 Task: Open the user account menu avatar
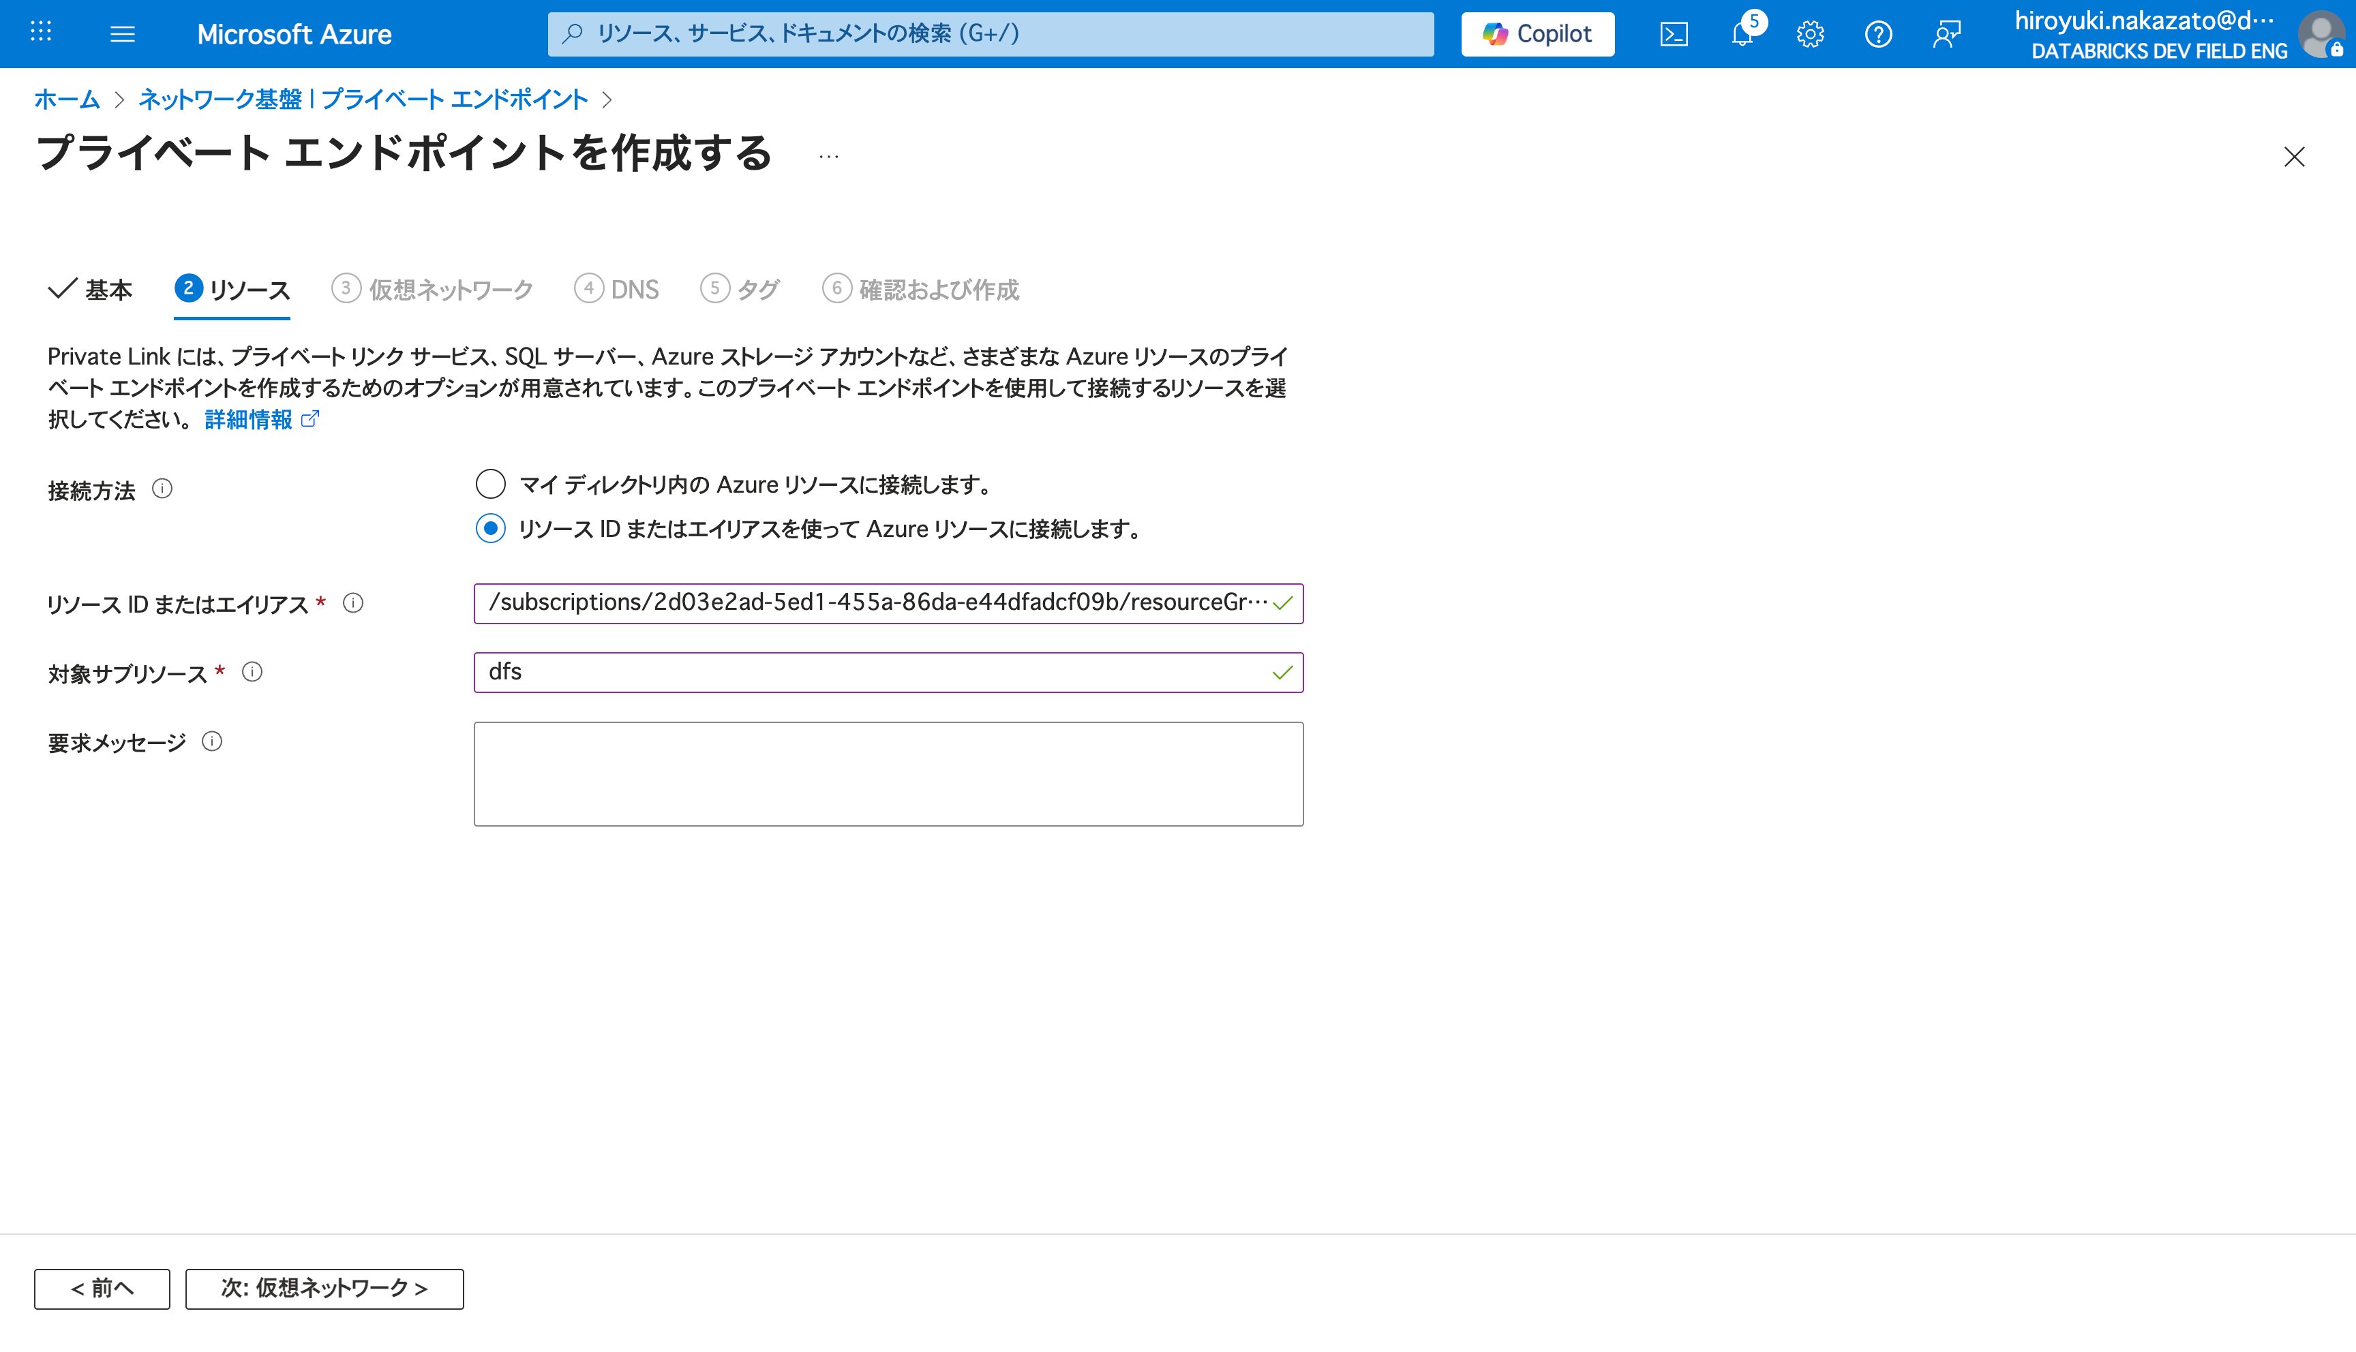click(2320, 34)
